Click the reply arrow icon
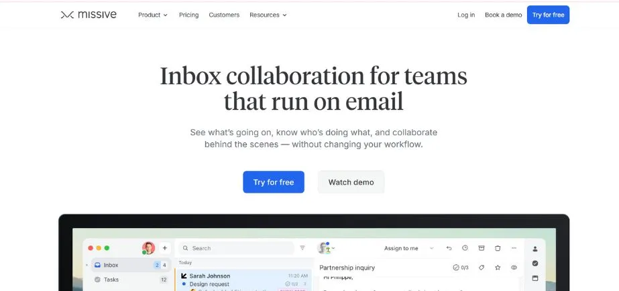This screenshot has height=291, width=619. click(x=449, y=248)
